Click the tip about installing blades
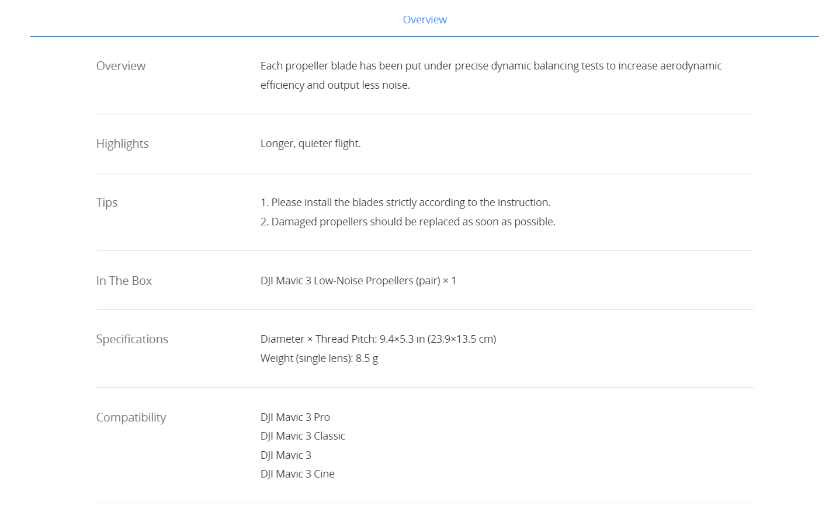Viewport: 836px width, 526px height. point(405,203)
